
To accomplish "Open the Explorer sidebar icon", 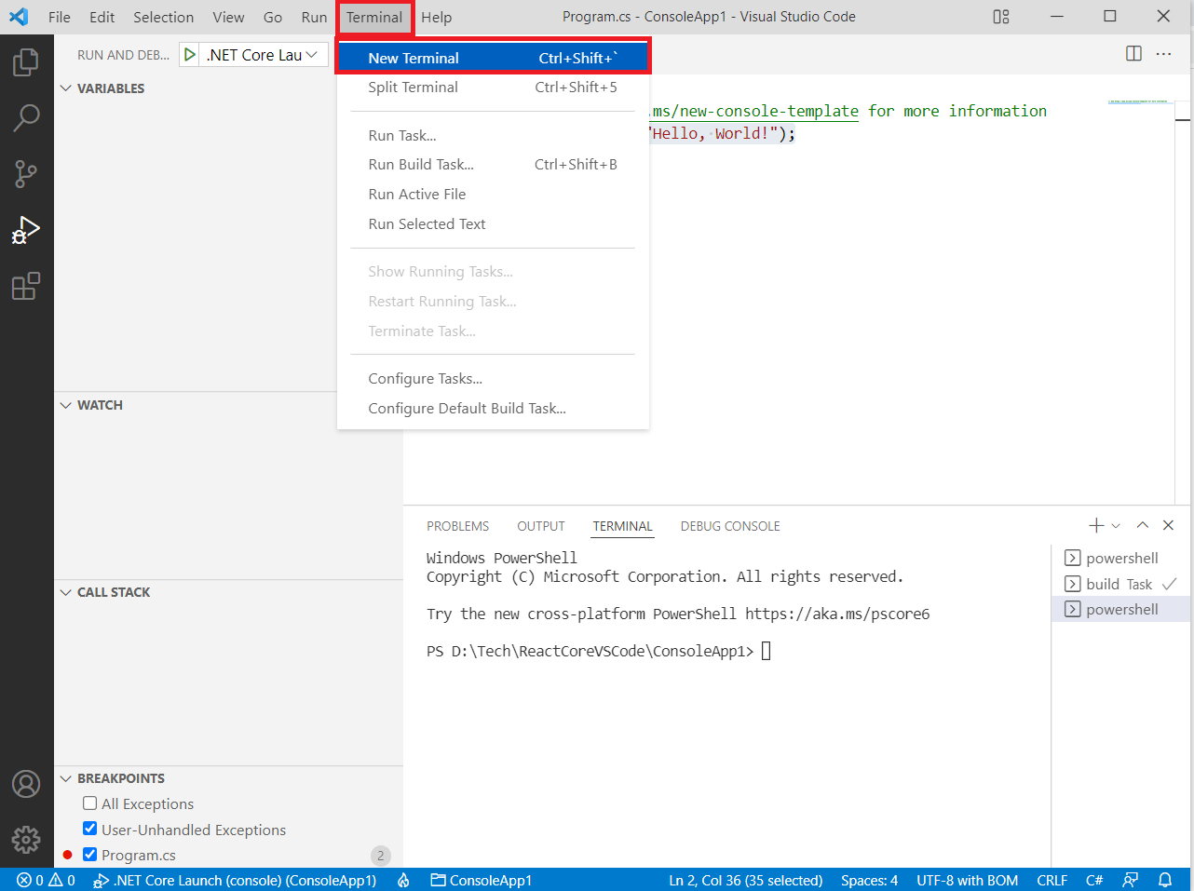I will pyautogui.click(x=27, y=61).
